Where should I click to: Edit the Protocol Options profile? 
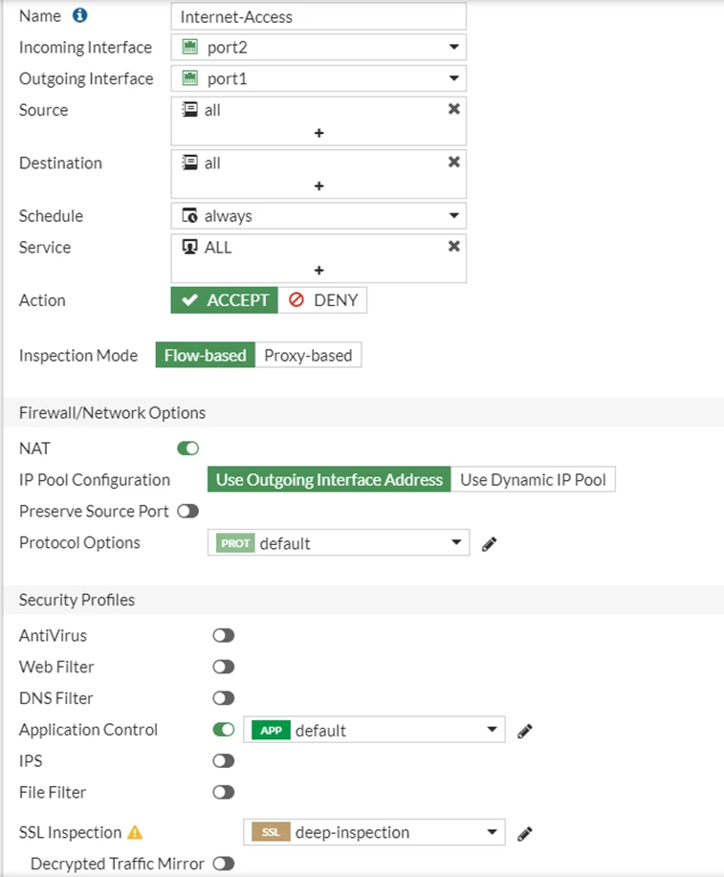(489, 543)
